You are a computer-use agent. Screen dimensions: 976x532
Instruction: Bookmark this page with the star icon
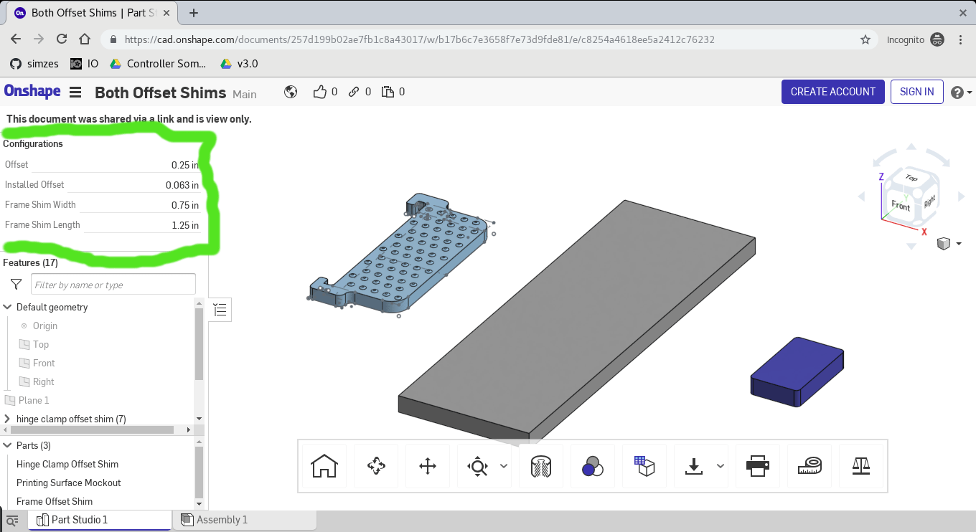tap(865, 39)
